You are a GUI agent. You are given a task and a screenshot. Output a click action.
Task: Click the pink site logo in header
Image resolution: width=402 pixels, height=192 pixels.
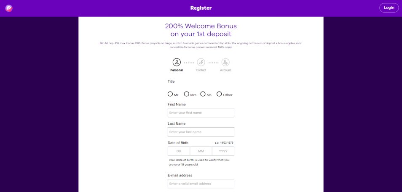pyautogui.click(x=9, y=8)
